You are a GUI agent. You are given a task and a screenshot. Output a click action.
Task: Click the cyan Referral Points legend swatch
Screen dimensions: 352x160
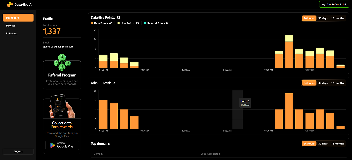click(x=145, y=23)
